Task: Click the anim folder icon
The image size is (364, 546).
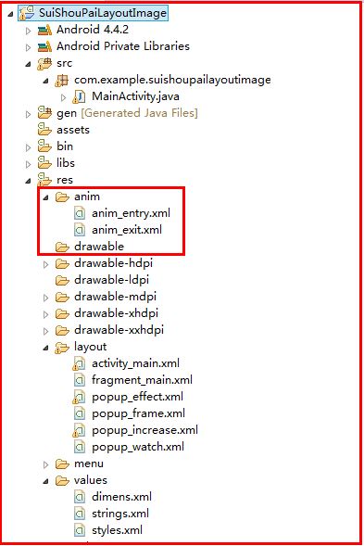Action: pos(62,197)
